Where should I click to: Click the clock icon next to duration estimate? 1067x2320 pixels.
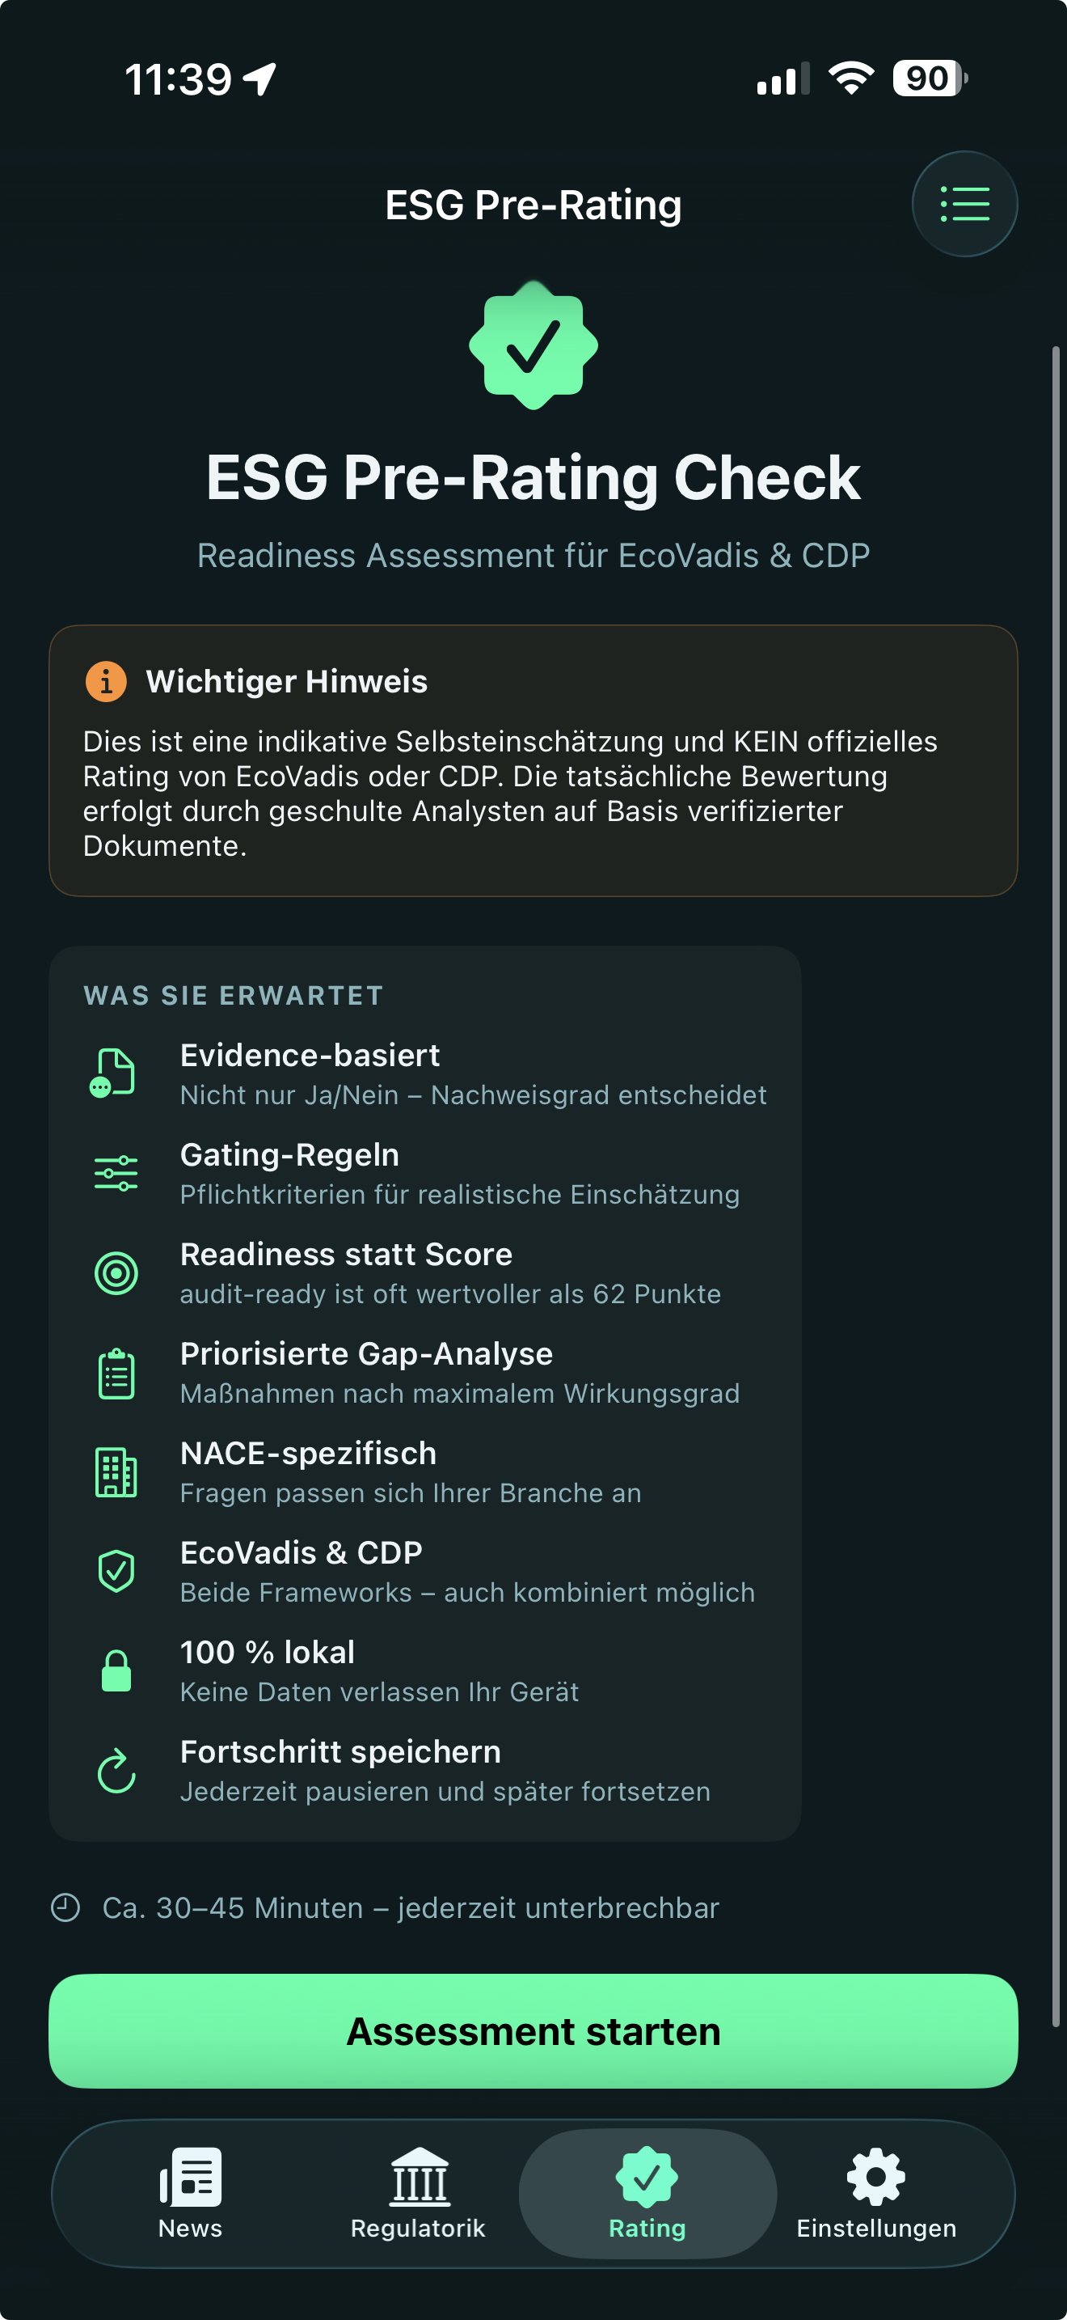[x=65, y=1907]
